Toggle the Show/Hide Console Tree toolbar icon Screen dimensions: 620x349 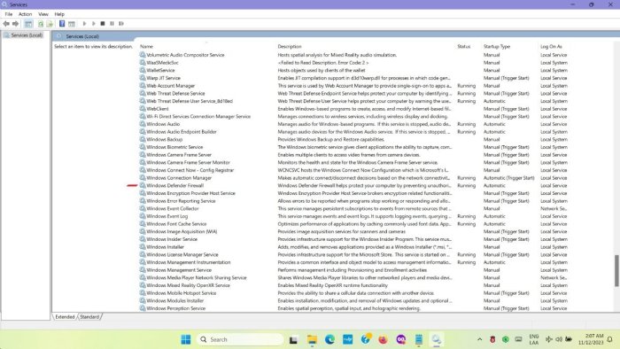click(x=28, y=24)
